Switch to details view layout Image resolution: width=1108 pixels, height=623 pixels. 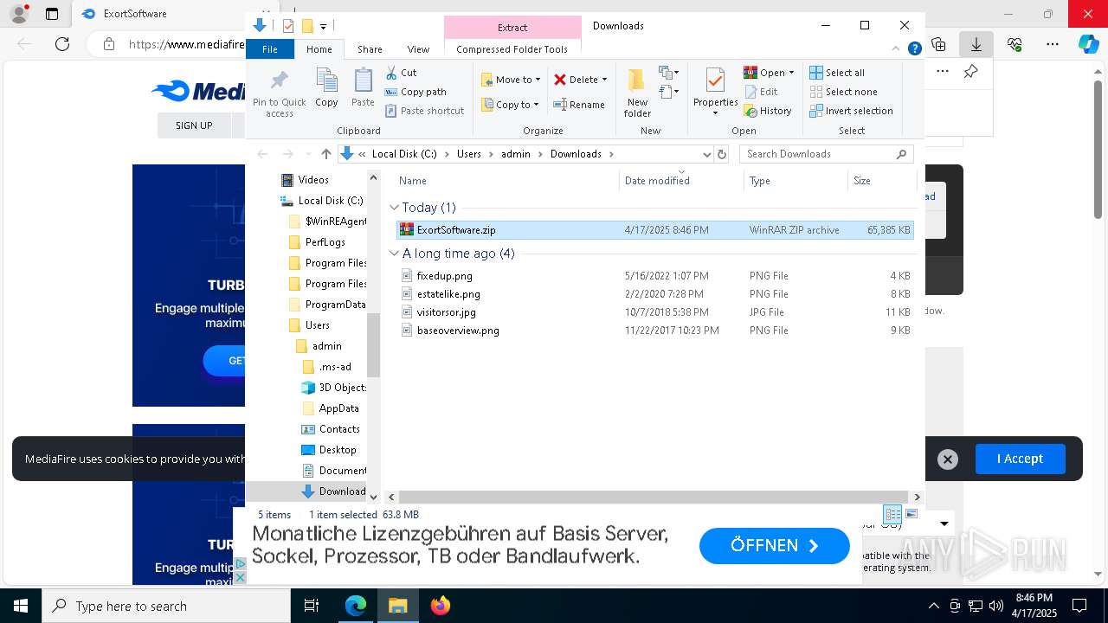pyautogui.click(x=892, y=514)
